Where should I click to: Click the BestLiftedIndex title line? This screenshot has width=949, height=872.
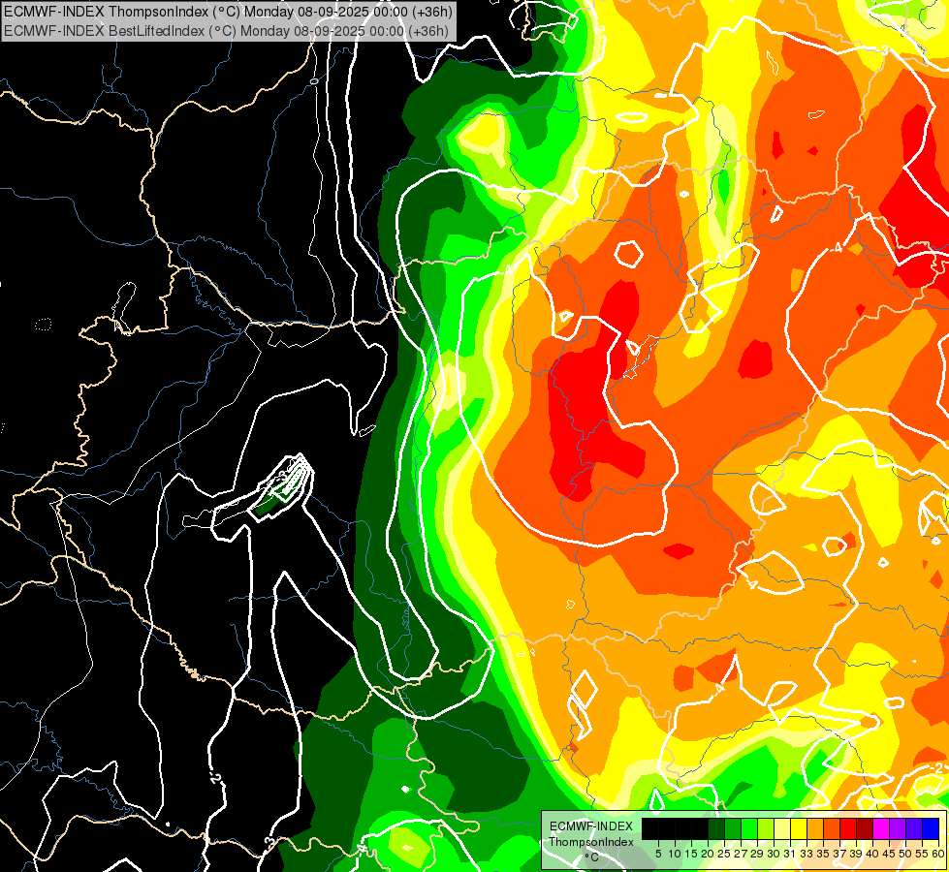coord(227,31)
